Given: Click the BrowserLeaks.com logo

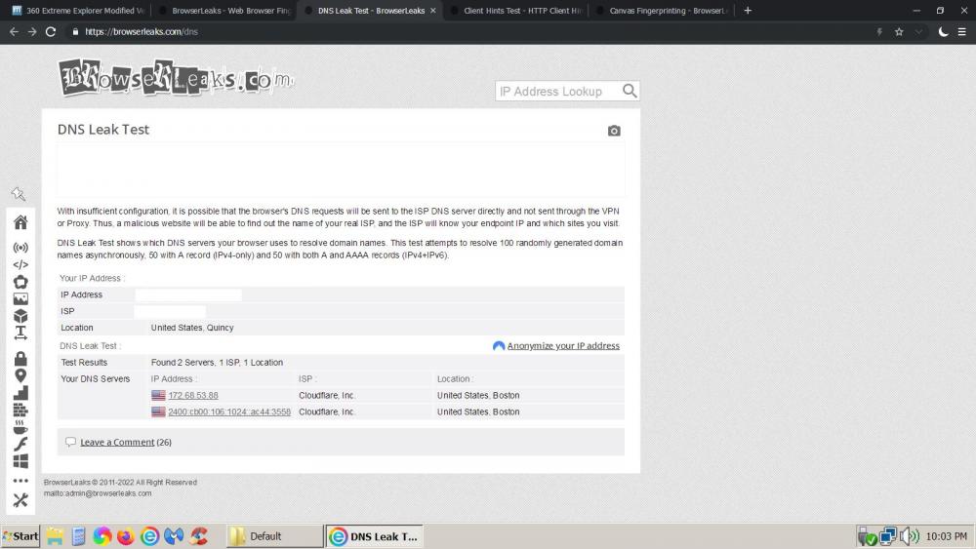Looking at the screenshot, I should coord(176,78).
